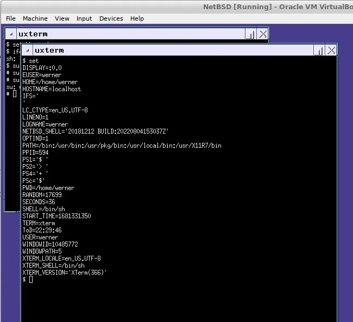Focus the back uxterm title bar

136,34
